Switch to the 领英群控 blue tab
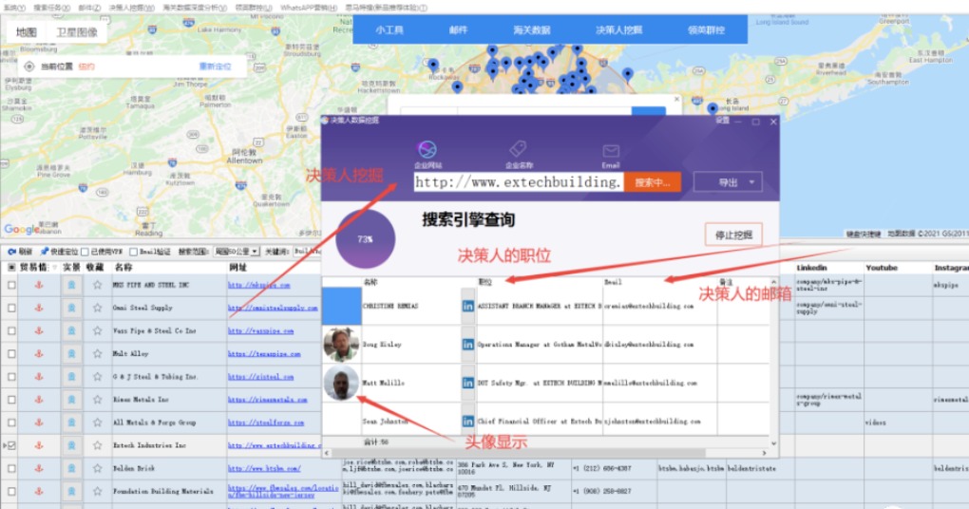This screenshot has height=509, width=969. pos(706,29)
